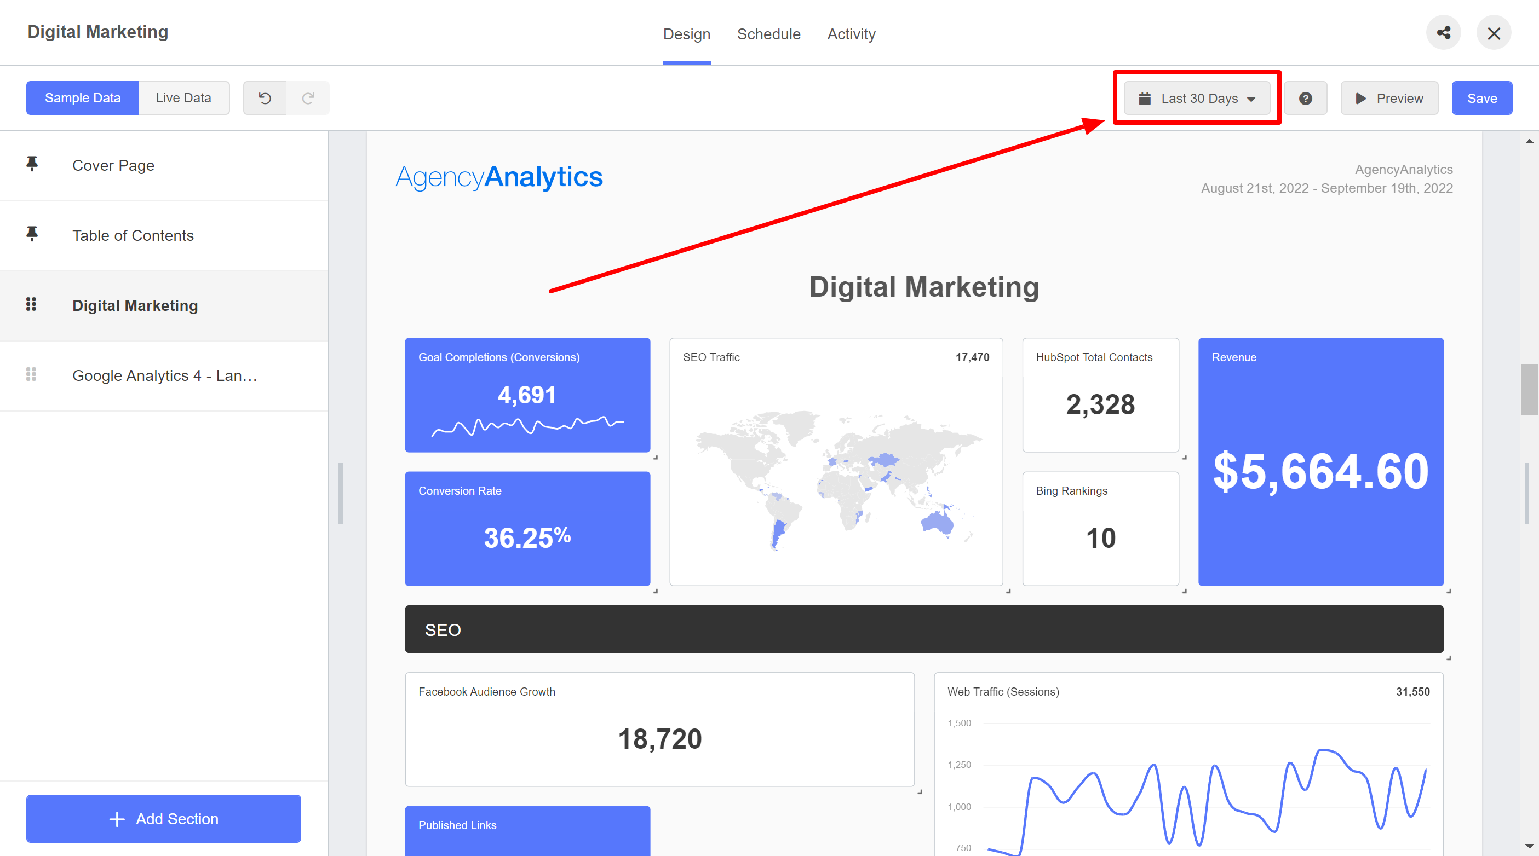
Task: Switch to Live Data mode
Action: click(181, 97)
